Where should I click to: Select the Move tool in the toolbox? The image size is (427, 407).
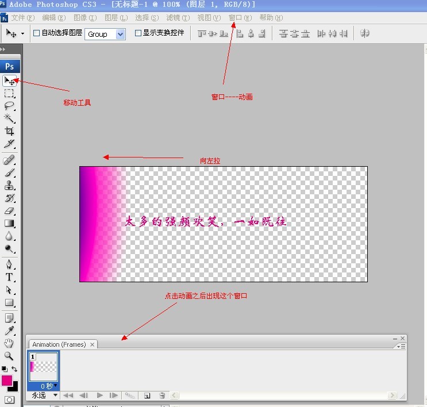10,81
